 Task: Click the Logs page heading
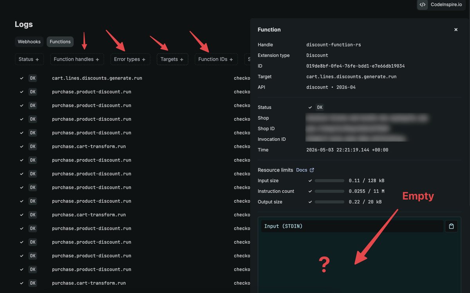point(24,24)
